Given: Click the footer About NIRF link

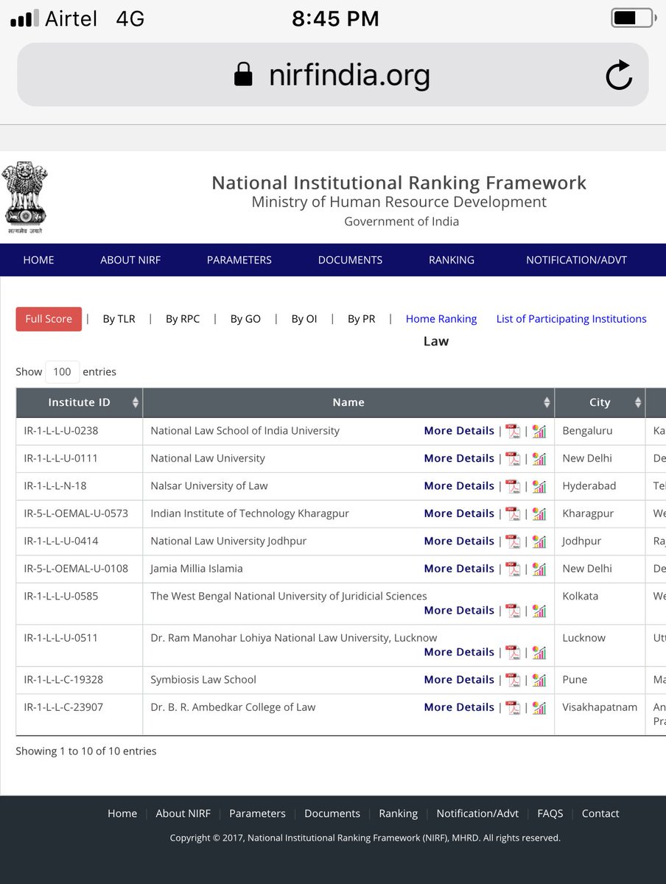Looking at the screenshot, I should click(x=183, y=813).
